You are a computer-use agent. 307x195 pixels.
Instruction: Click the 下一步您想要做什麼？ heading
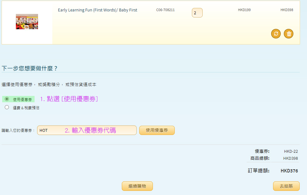pos(30,68)
